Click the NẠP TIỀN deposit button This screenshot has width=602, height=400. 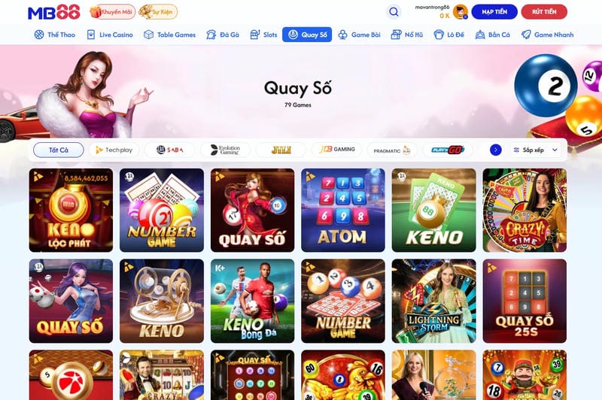494,12
